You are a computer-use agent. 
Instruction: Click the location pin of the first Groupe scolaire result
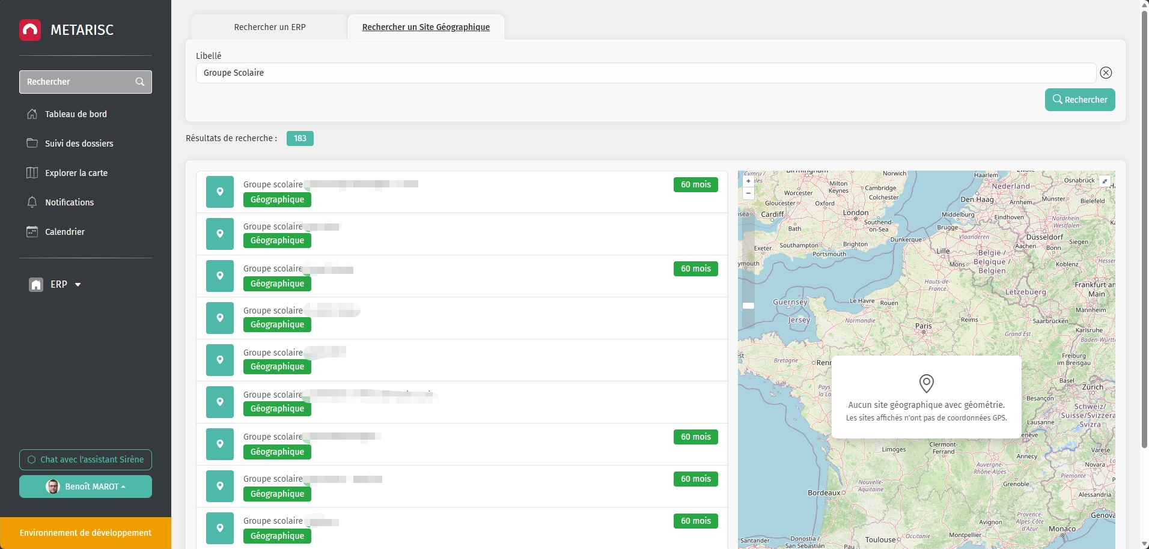click(219, 192)
